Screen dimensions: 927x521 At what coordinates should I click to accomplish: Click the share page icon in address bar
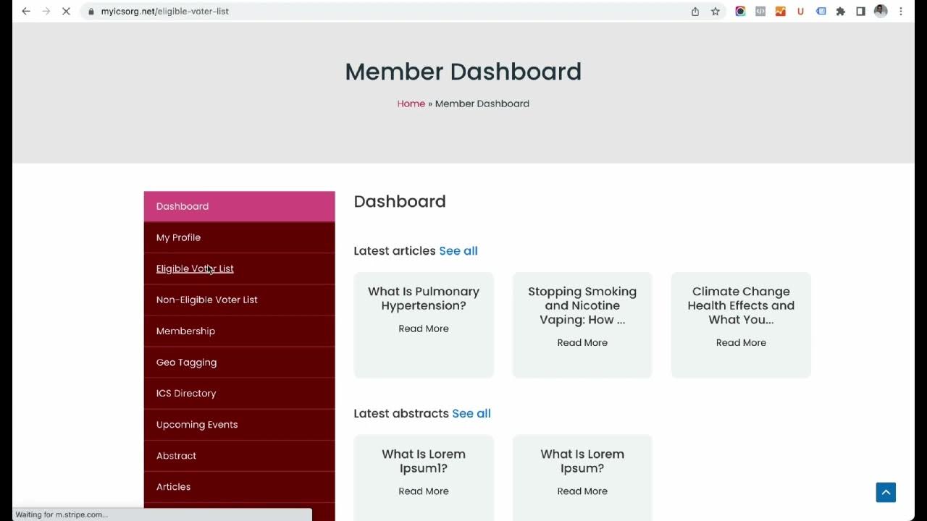(x=695, y=12)
